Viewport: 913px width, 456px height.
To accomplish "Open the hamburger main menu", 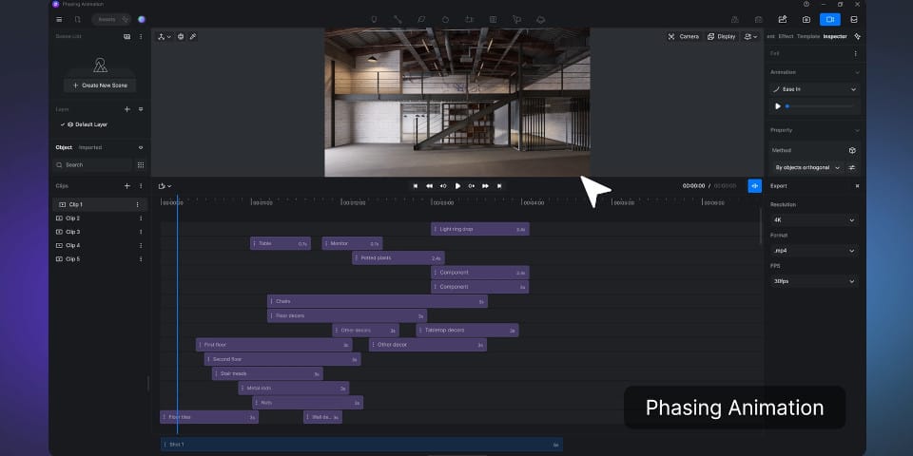I will pos(59,19).
